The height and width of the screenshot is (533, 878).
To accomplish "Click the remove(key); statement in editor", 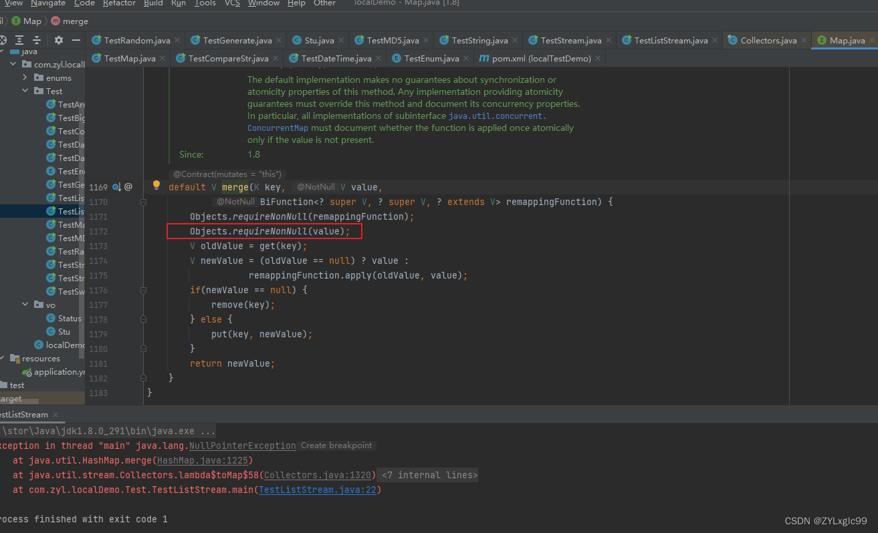I will 243,305.
